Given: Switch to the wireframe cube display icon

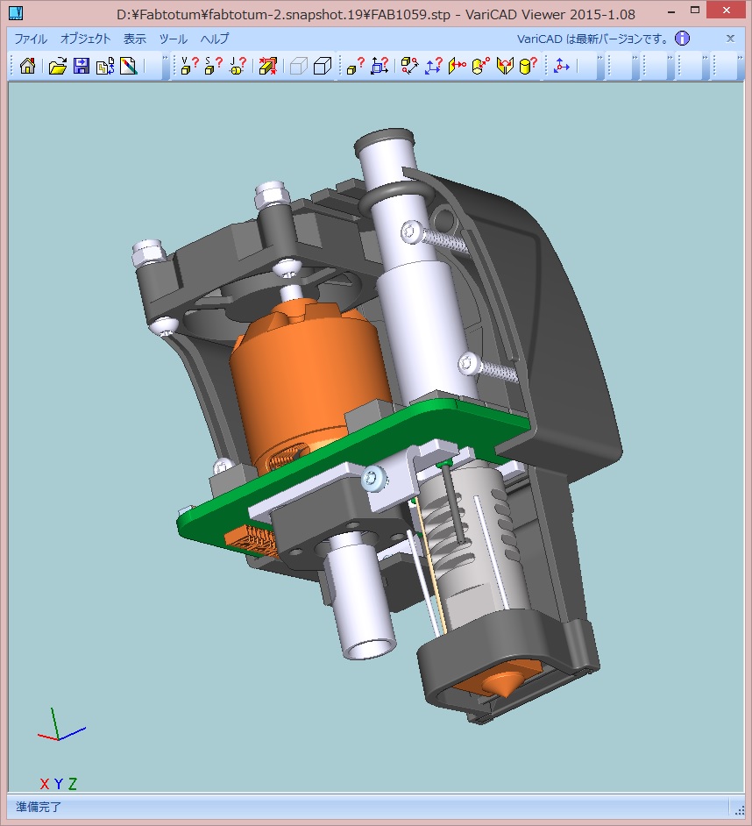Looking at the screenshot, I should pyautogui.click(x=299, y=66).
